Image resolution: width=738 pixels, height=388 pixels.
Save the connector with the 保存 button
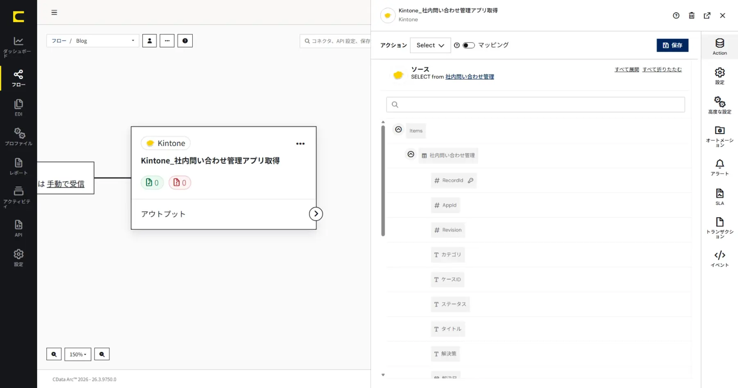click(672, 45)
